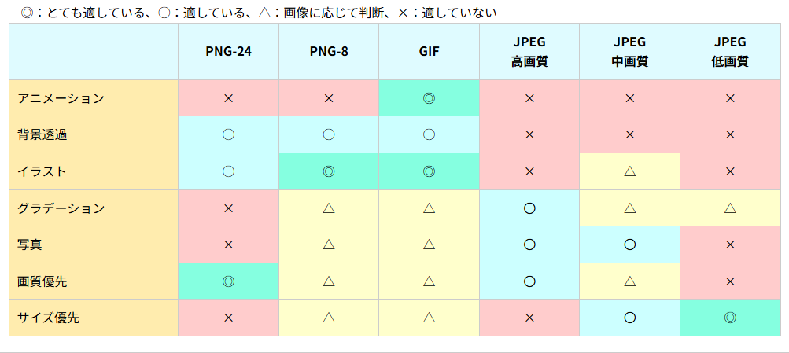Click the JPEG 高画質 column header

pyautogui.click(x=529, y=52)
